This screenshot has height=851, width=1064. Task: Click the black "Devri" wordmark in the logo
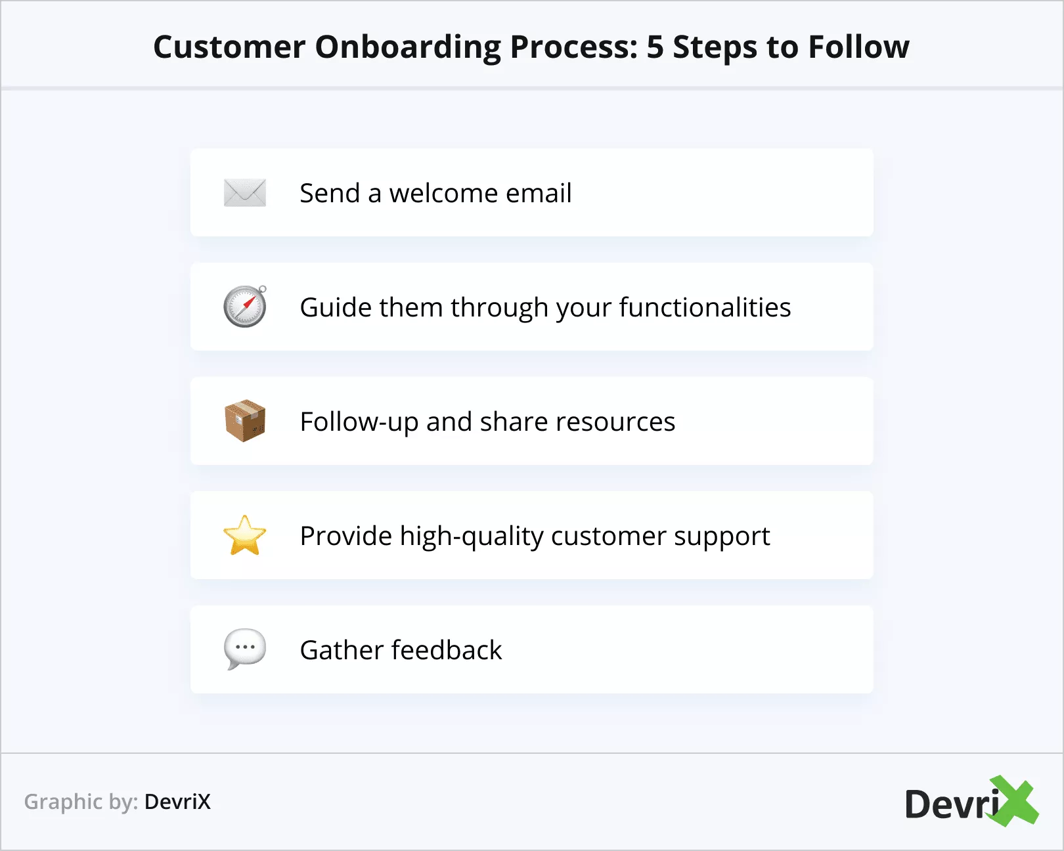coord(950,804)
